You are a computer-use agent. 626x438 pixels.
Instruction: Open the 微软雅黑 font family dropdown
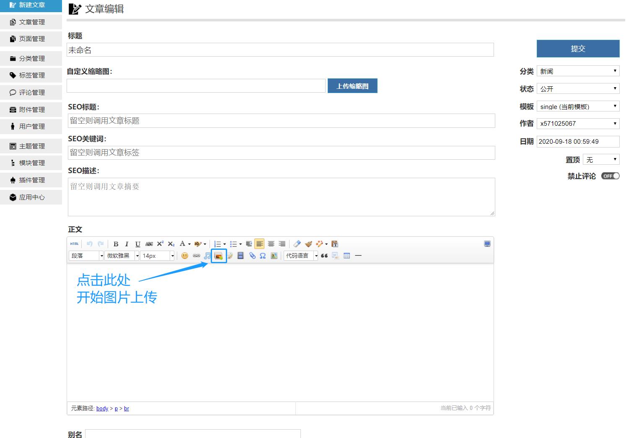pos(122,256)
